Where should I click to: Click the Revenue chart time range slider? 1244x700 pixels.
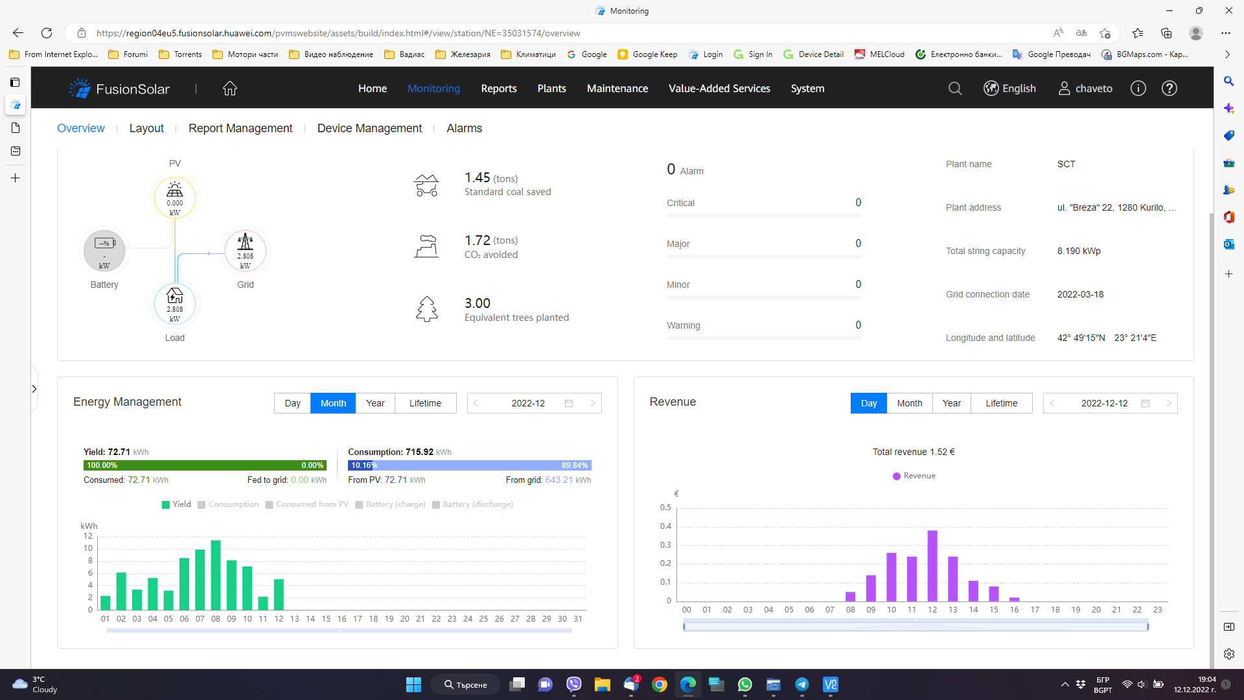(x=916, y=626)
